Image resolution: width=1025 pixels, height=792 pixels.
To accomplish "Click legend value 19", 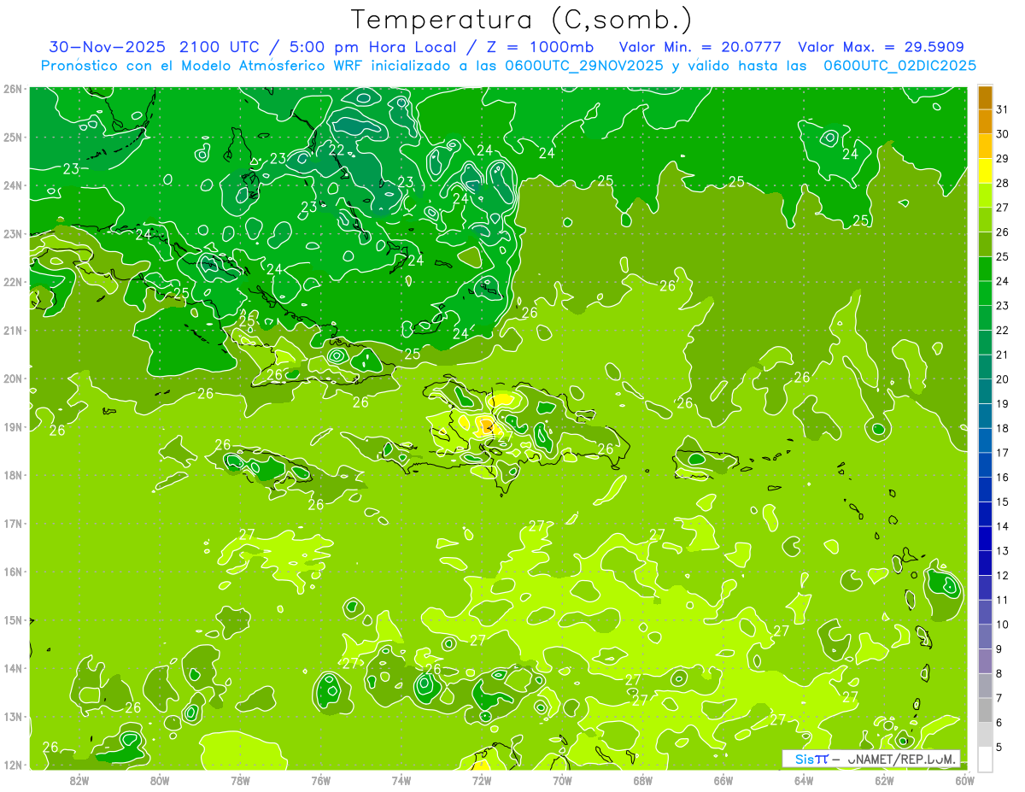I will pos(1003,404).
